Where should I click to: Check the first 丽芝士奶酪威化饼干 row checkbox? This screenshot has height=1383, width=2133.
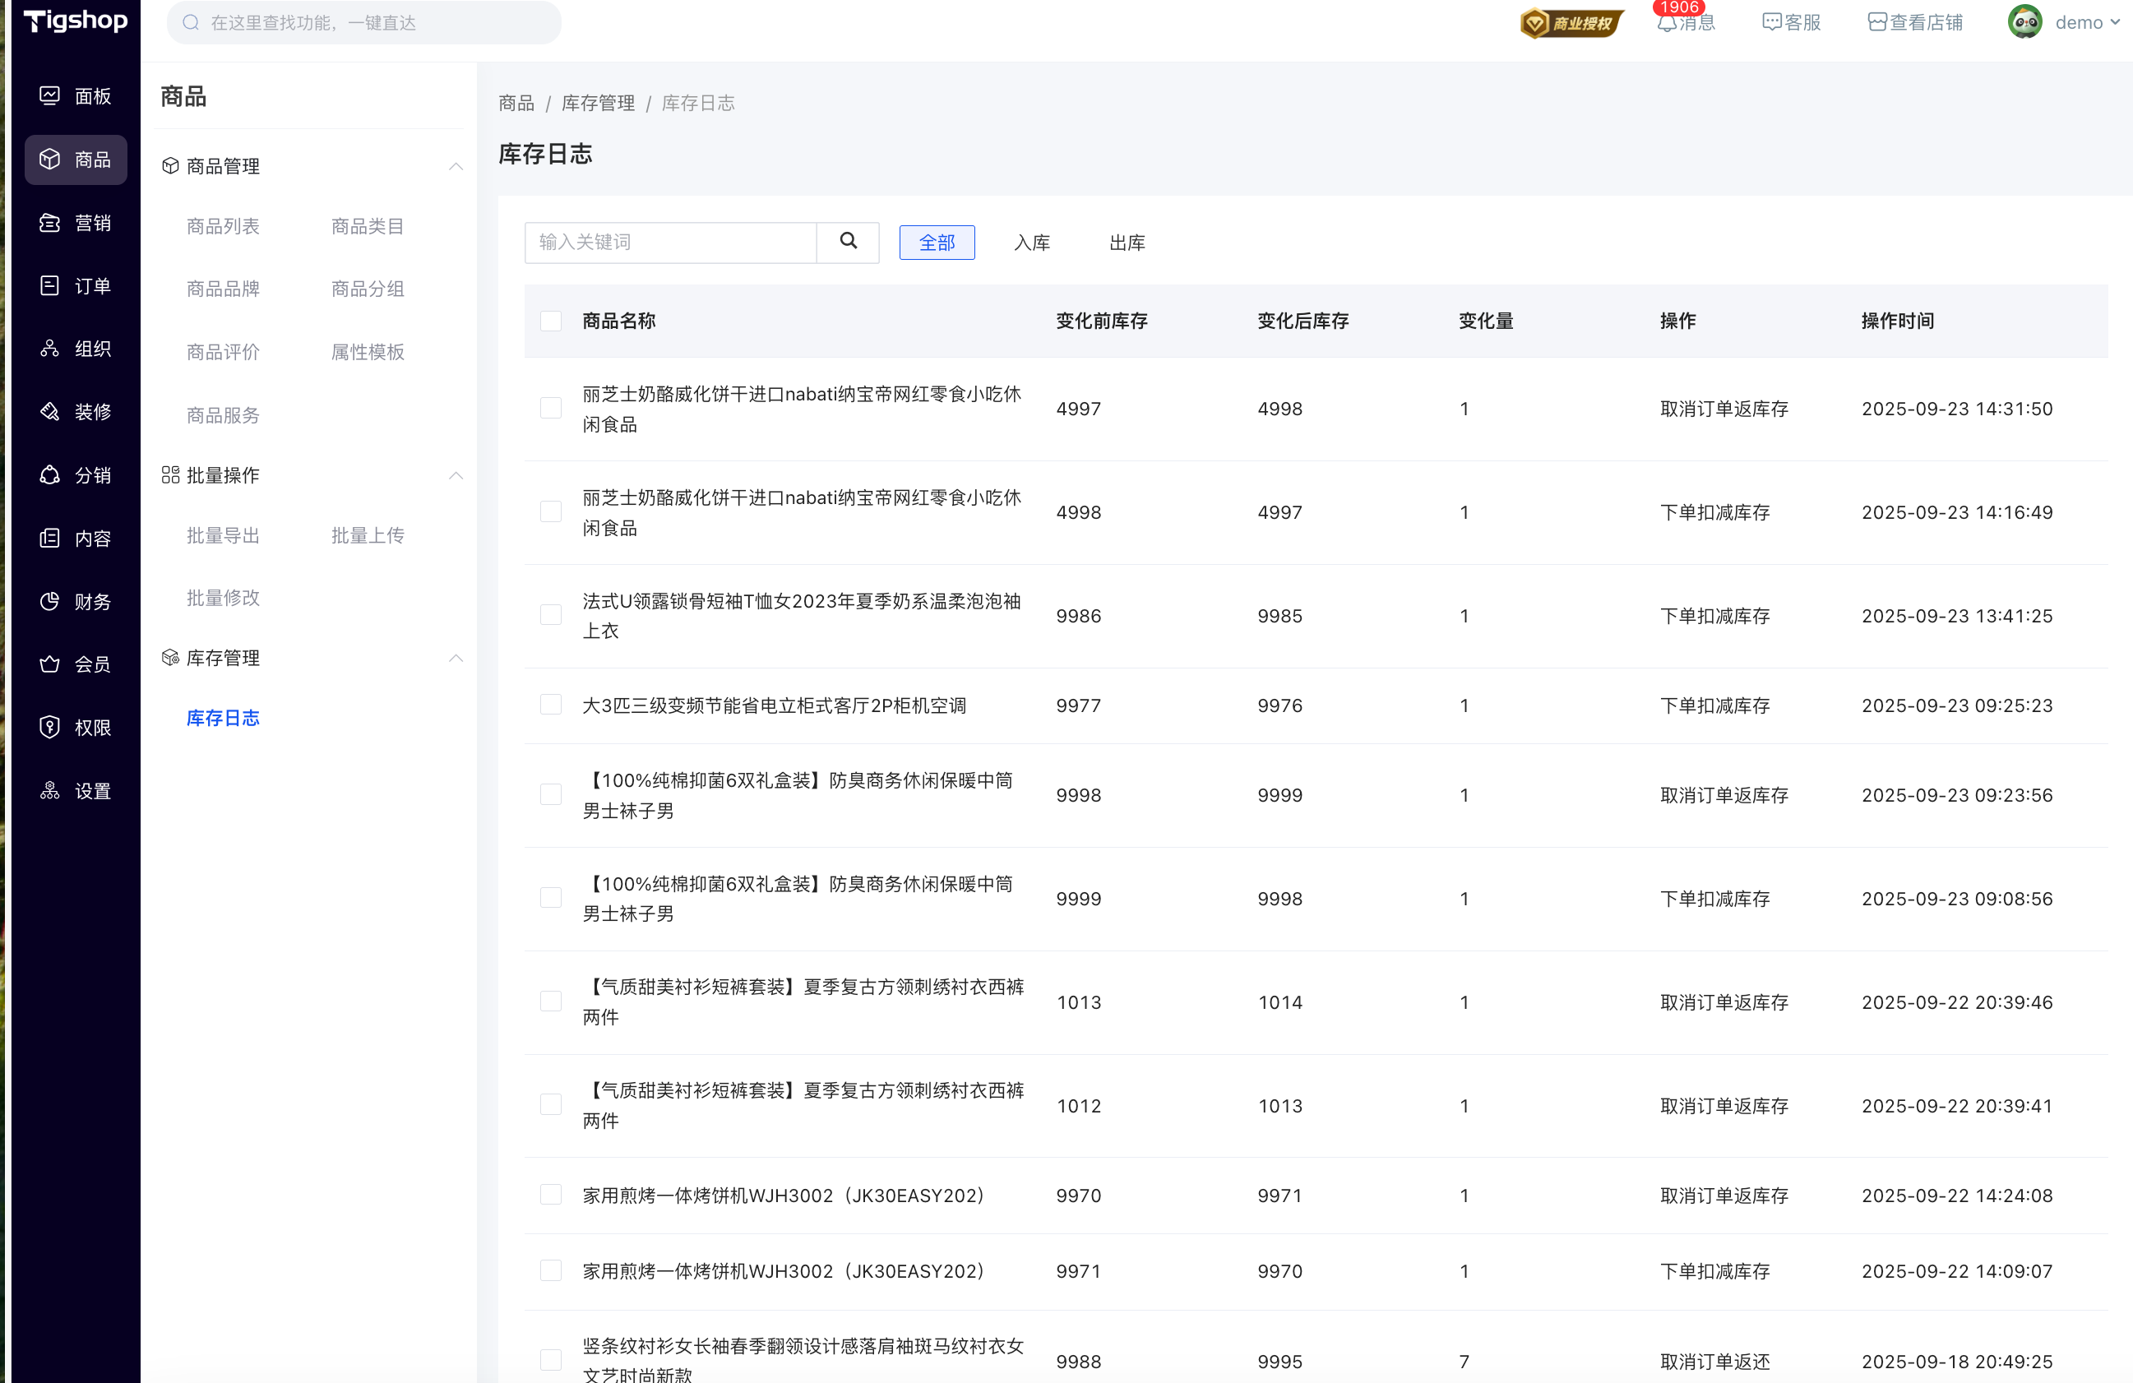pos(551,409)
